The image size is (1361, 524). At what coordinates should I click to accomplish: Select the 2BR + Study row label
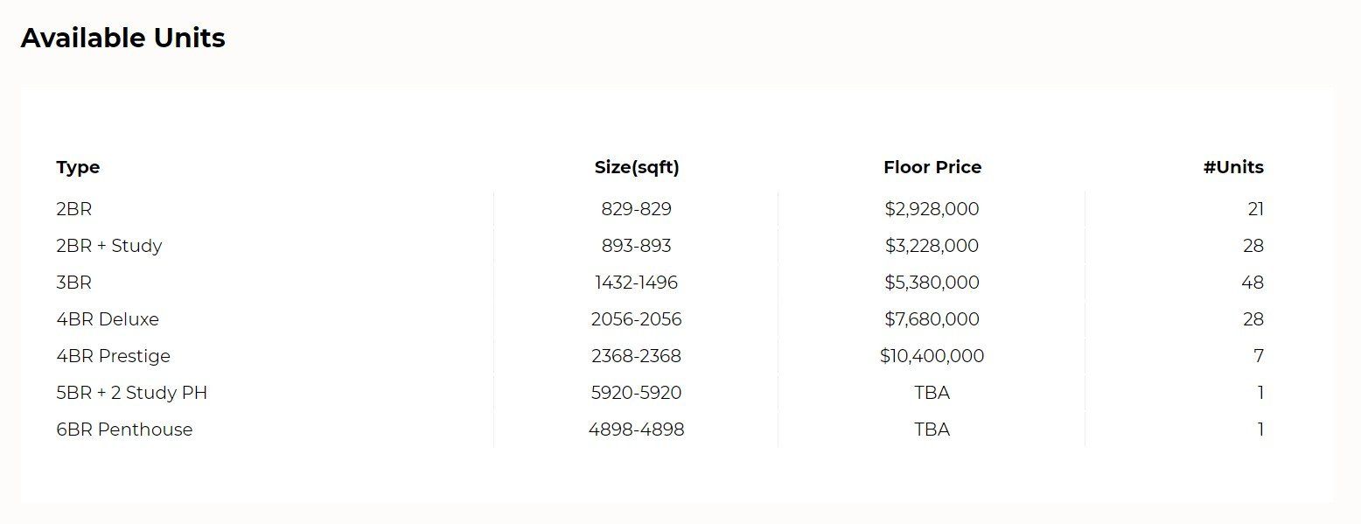click(108, 246)
